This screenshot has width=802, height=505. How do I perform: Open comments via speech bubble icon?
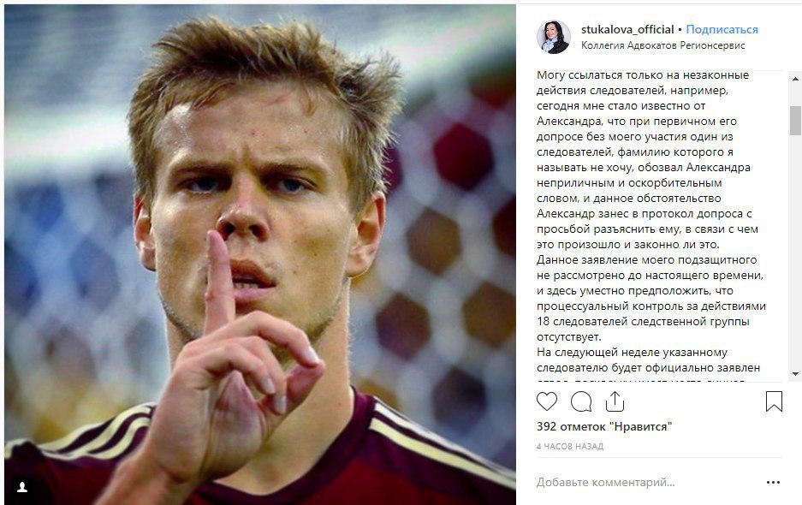(x=581, y=401)
